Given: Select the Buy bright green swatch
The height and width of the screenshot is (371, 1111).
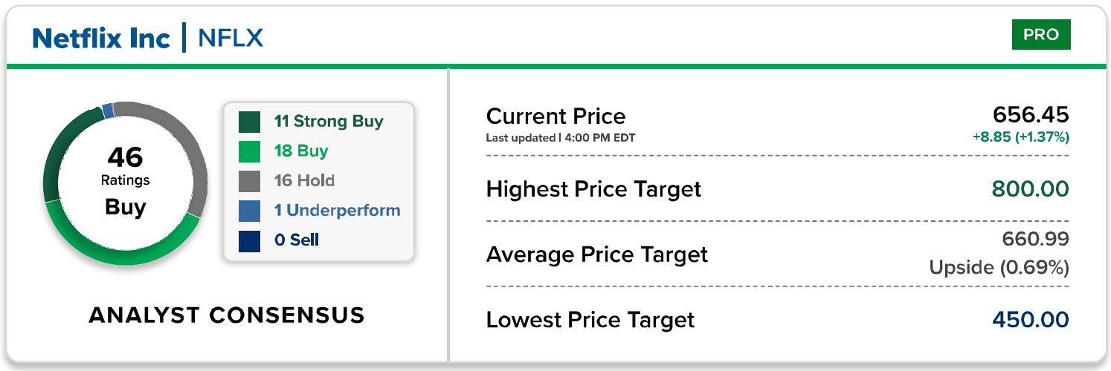Looking at the screenshot, I should pyautogui.click(x=249, y=151).
